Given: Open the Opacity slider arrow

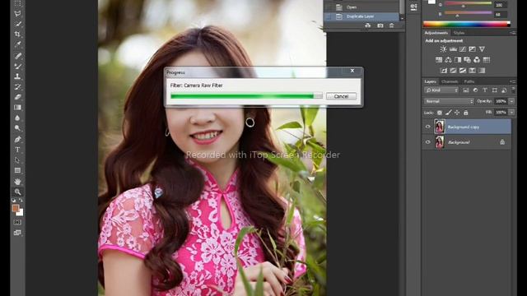Looking at the screenshot, I should (x=511, y=101).
